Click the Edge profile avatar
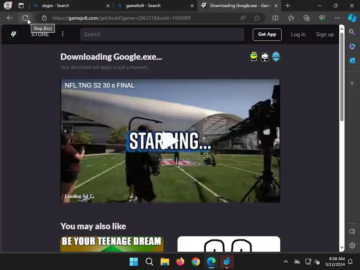The height and width of the screenshot is (270, 360). point(8,6)
